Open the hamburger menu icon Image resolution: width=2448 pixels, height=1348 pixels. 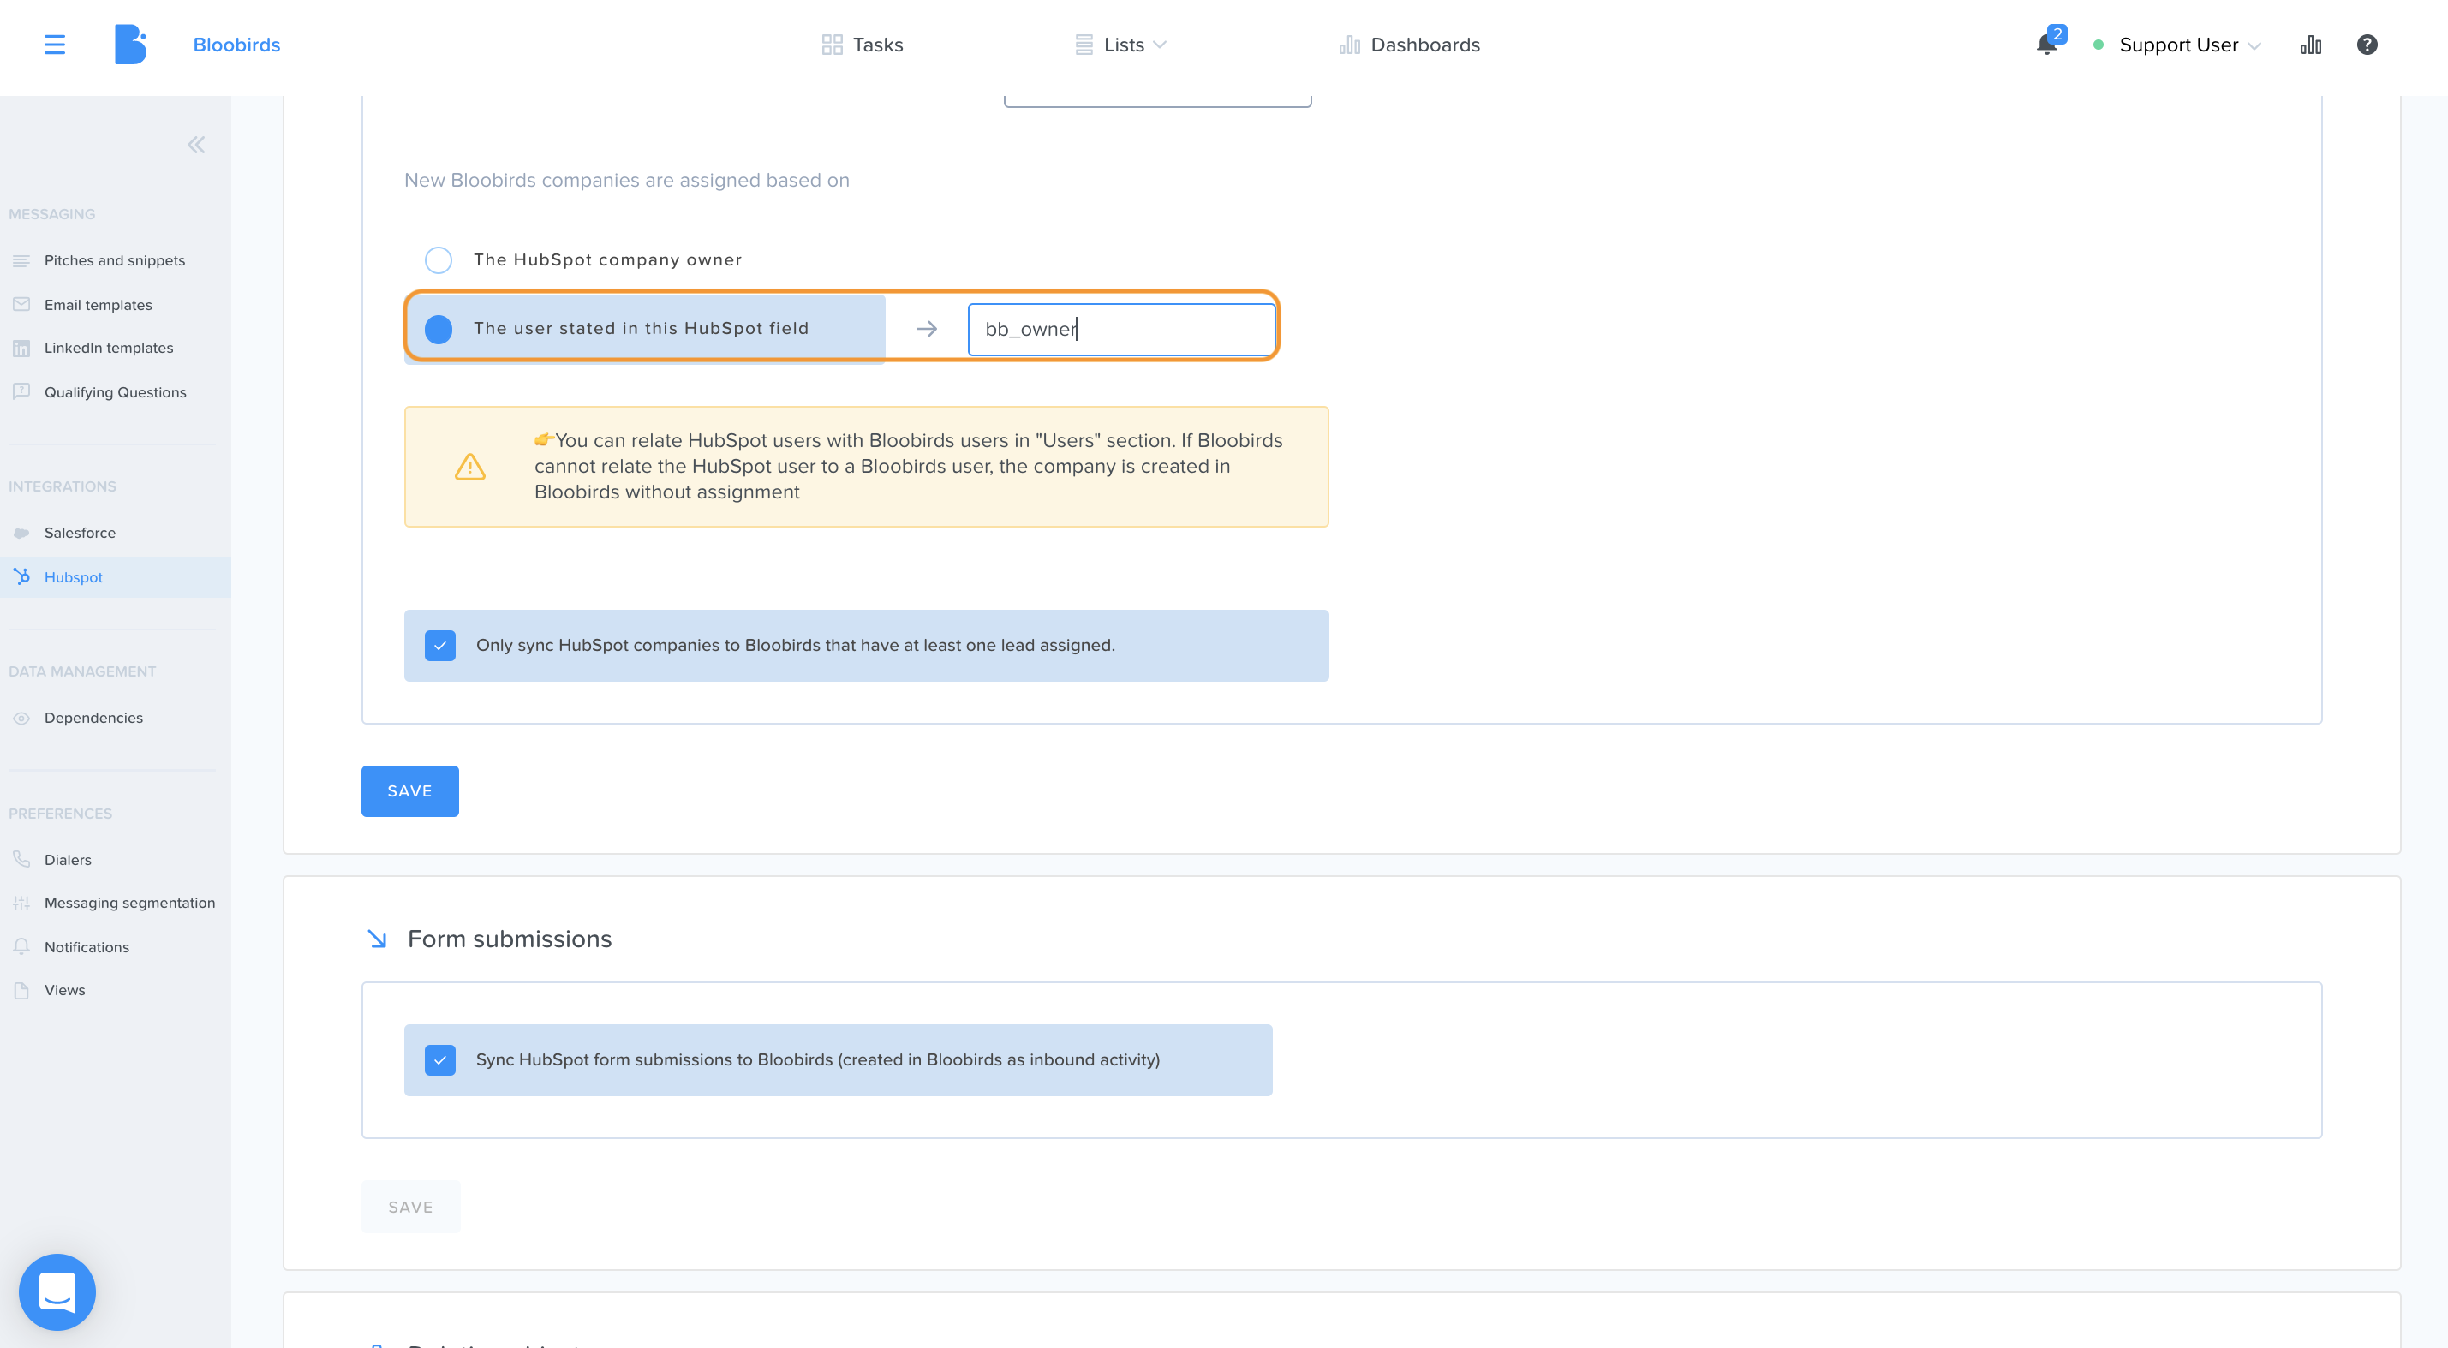[54, 45]
